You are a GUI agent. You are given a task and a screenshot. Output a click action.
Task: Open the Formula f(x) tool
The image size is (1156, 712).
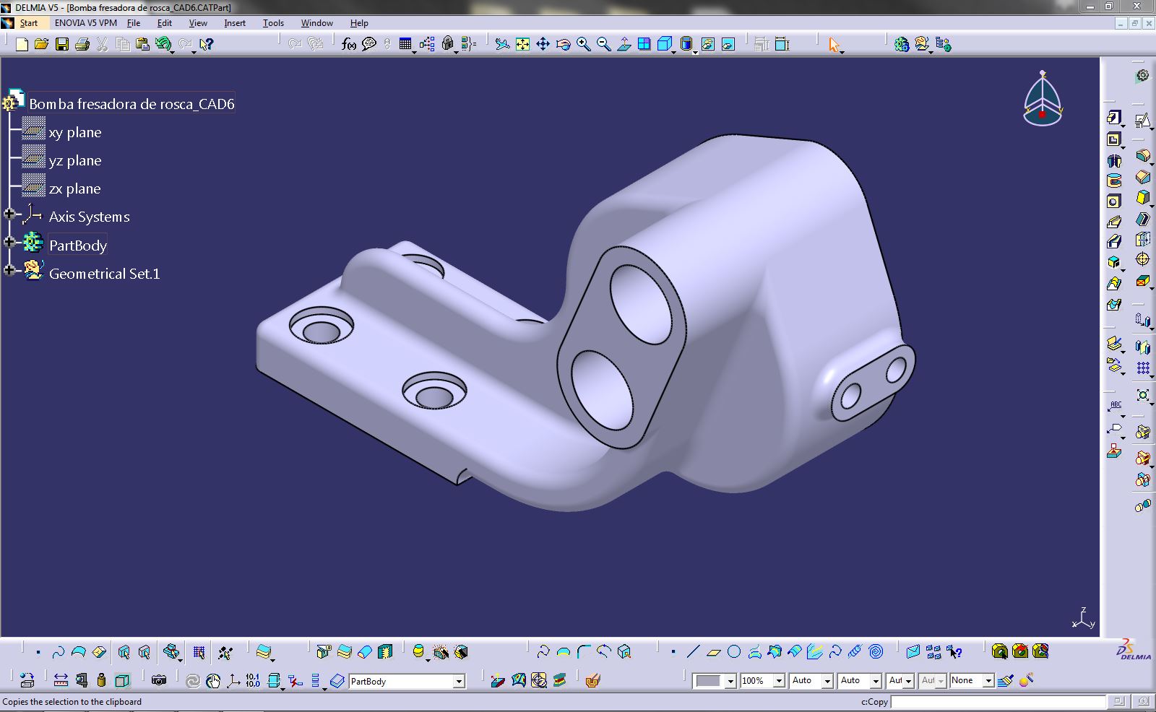349,45
